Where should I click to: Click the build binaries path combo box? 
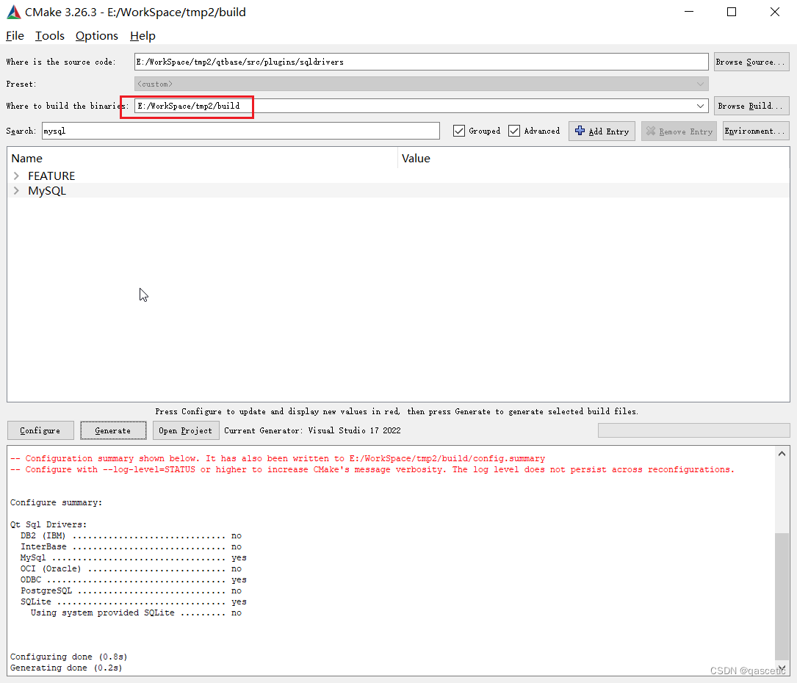(x=422, y=106)
